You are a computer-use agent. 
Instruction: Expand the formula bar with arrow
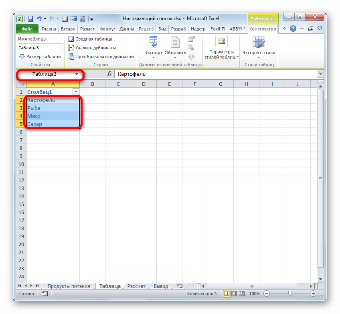click(320, 74)
